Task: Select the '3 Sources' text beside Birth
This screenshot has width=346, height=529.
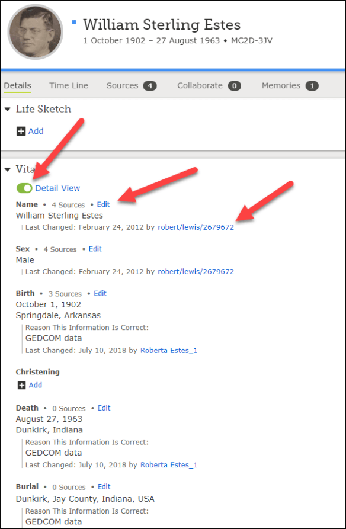Action: point(65,294)
